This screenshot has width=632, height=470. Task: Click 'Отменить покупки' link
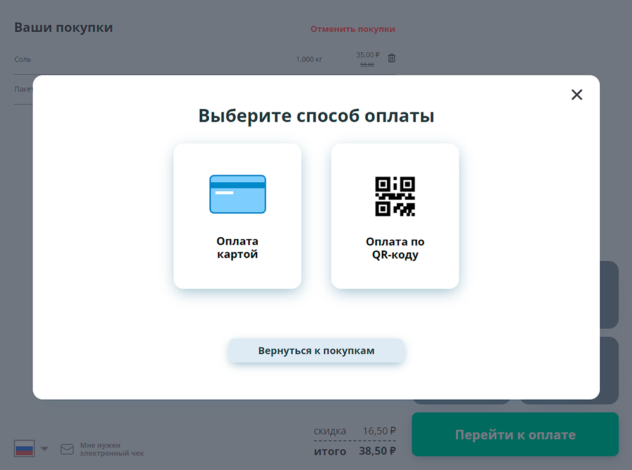pos(353,29)
